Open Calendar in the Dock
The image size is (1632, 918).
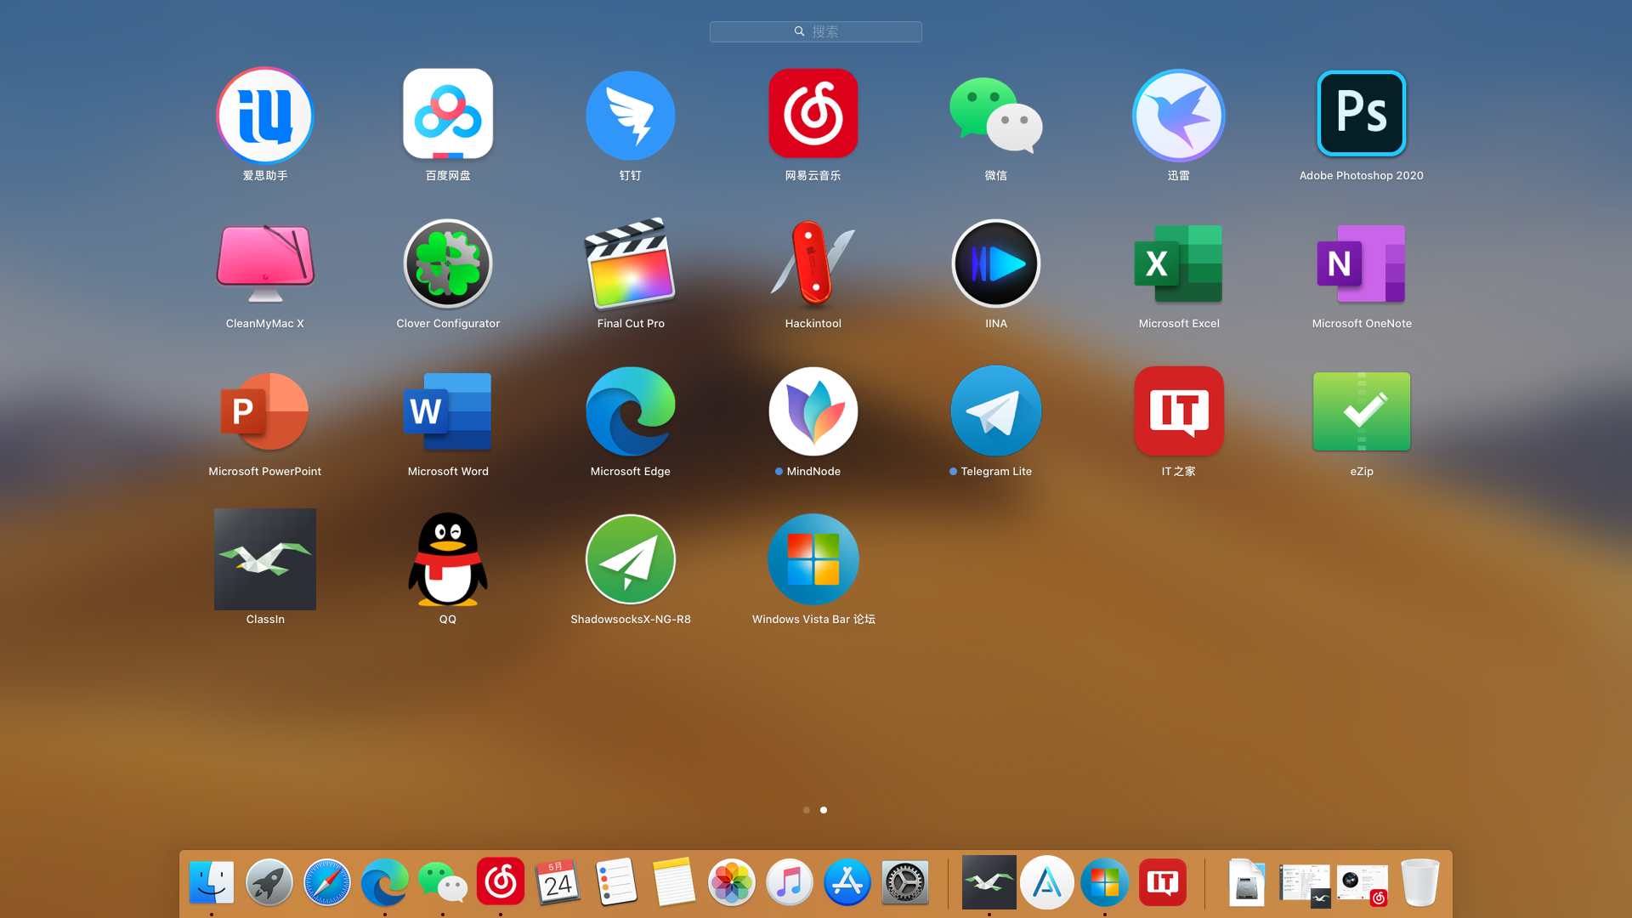[558, 882]
